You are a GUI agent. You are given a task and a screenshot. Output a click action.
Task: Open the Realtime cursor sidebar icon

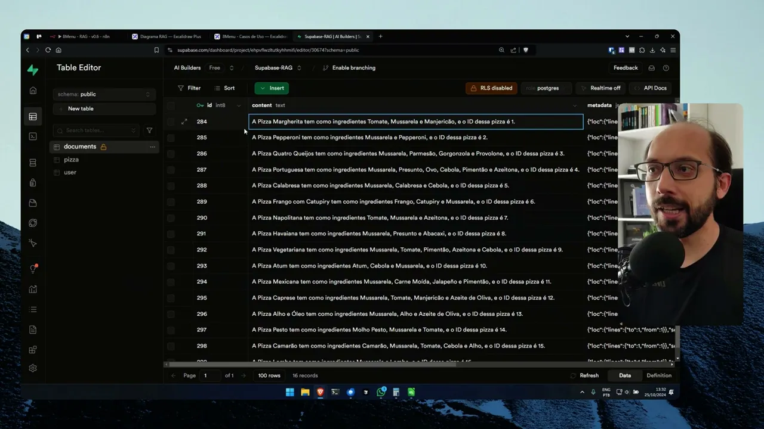pyautogui.click(x=33, y=243)
